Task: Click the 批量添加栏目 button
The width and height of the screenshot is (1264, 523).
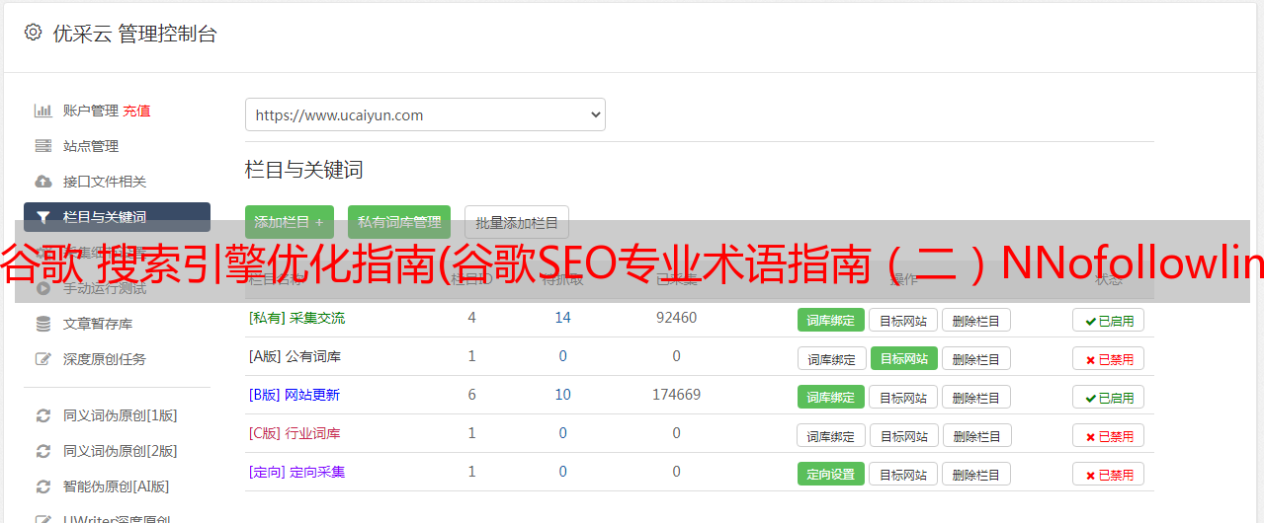Action: [517, 222]
